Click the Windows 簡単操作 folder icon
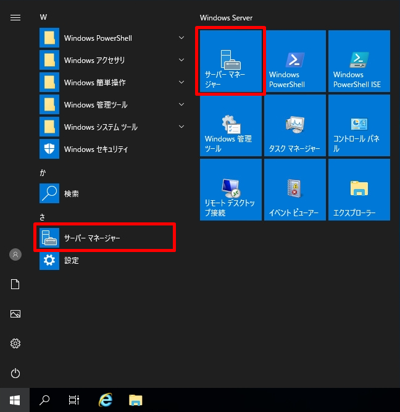The width and height of the screenshot is (400, 412). point(49,82)
